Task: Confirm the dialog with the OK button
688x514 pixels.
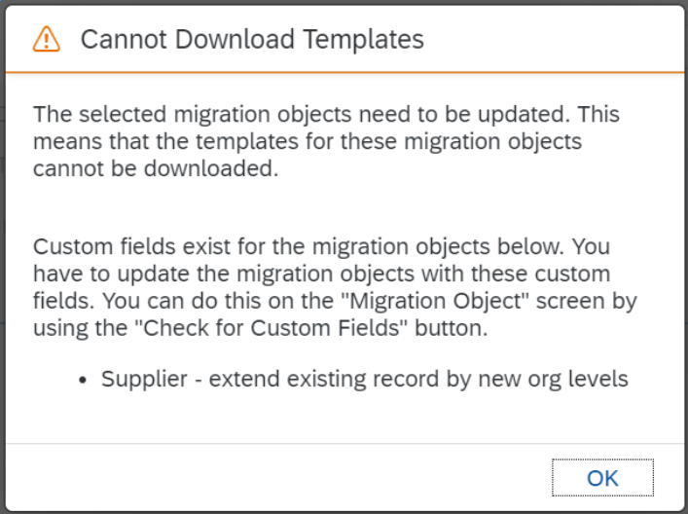Action: 602,478
